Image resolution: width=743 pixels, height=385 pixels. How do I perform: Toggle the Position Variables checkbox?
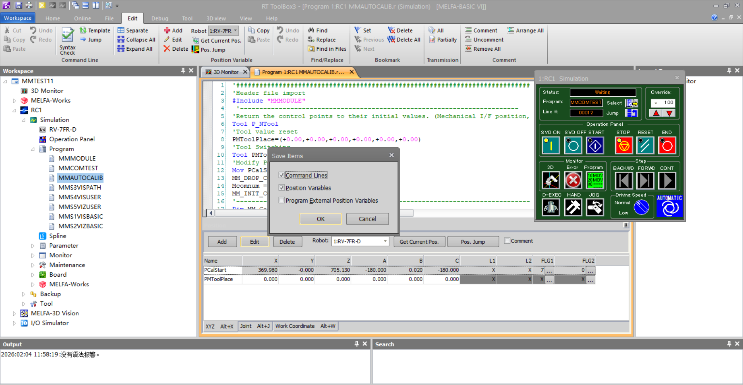pyautogui.click(x=282, y=188)
